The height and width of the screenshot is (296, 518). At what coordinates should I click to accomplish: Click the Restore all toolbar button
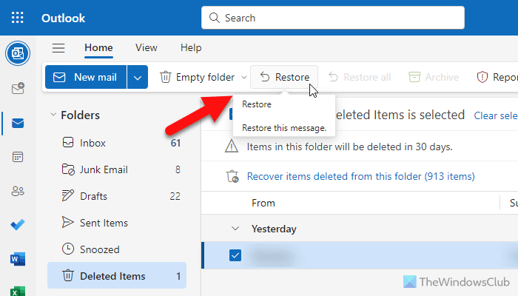pos(359,77)
